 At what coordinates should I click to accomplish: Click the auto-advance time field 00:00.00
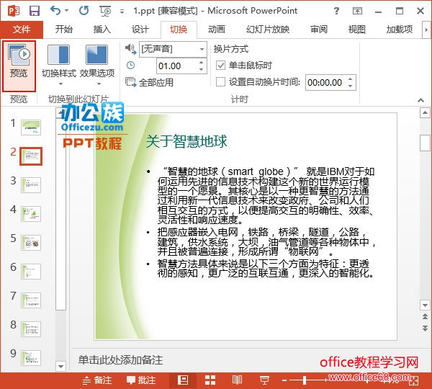325,82
